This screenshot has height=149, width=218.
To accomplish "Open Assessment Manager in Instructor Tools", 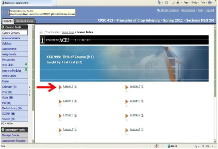I will point(14,141).
